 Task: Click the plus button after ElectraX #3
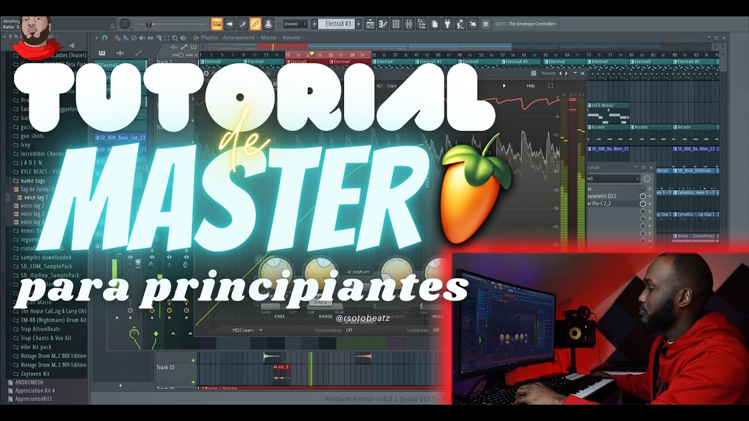358,24
